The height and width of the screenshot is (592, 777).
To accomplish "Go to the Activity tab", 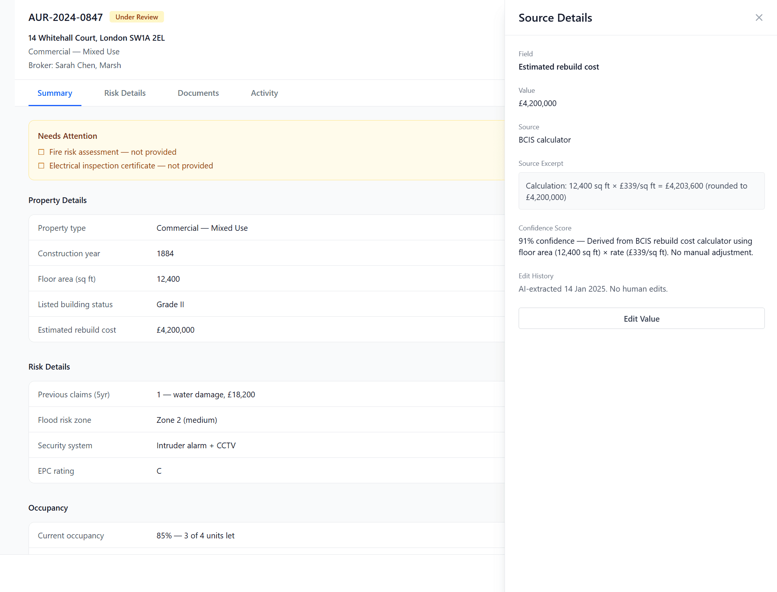I will pyautogui.click(x=264, y=93).
